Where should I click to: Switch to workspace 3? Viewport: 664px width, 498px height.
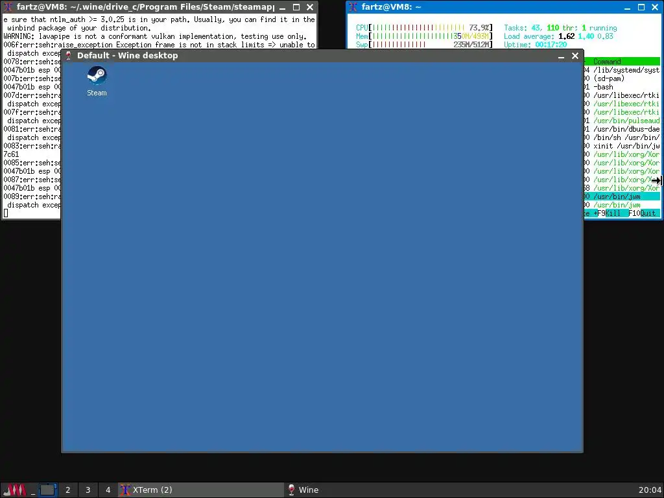(88, 490)
